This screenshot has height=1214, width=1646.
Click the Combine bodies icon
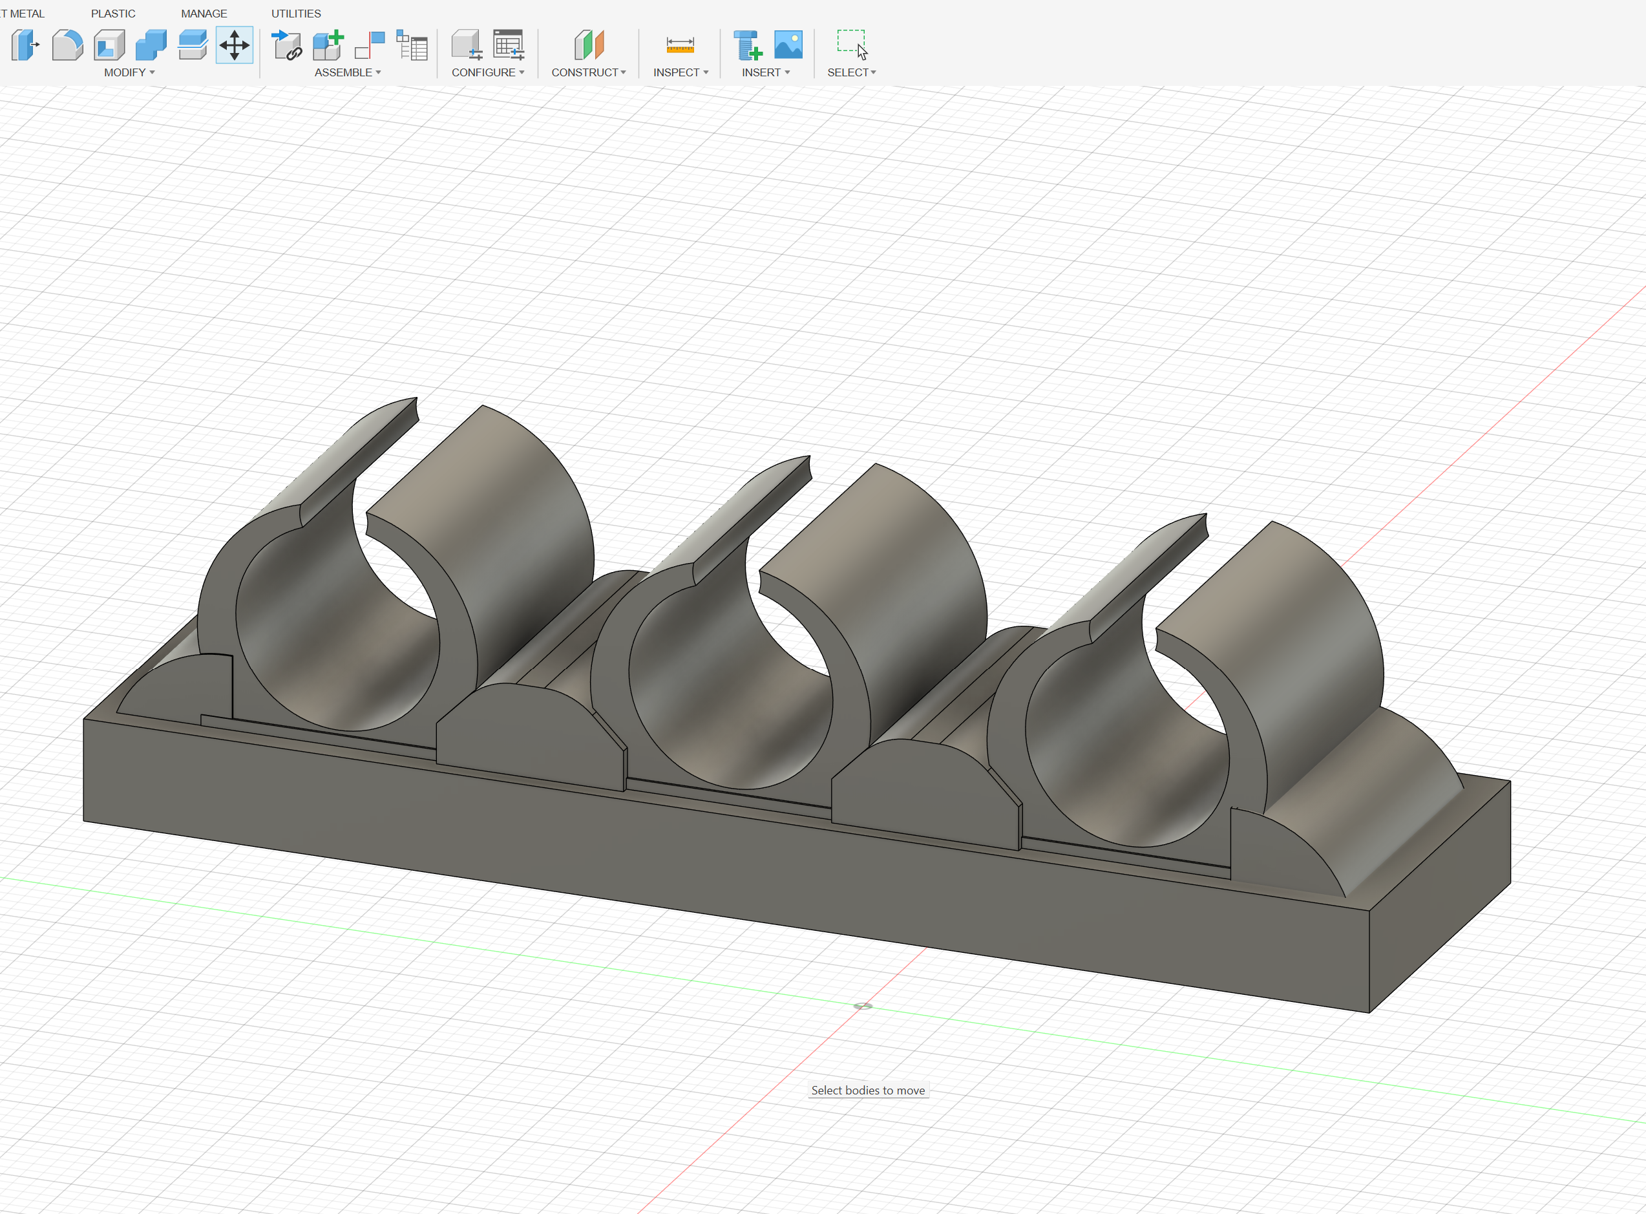[x=151, y=45]
